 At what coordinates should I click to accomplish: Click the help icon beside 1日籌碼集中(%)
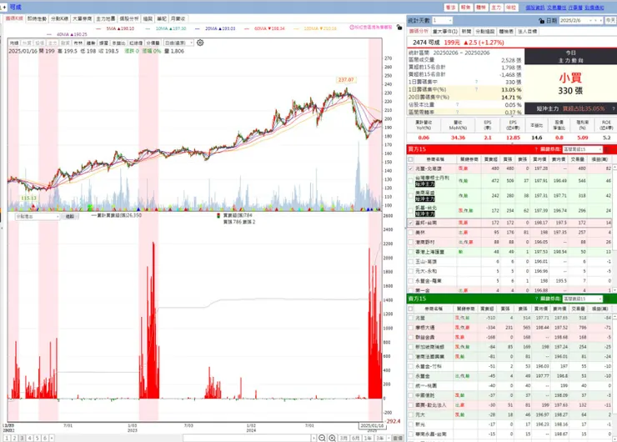(x=476, y=89)
